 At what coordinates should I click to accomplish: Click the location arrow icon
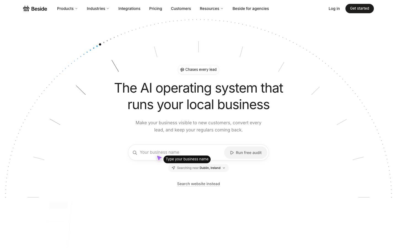[x=173, y=168]
